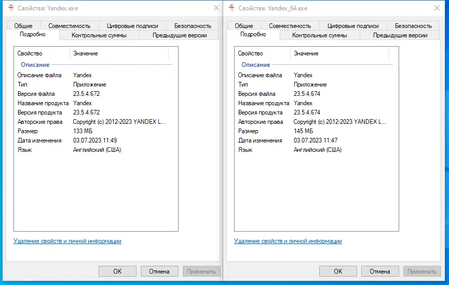Close the Yandex.exe properties window
The height and width of the screenshot is (285, 449).
click(x=216, y=8)
